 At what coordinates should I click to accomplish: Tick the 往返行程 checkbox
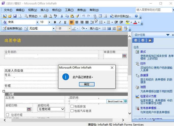(x=7, y=115)
